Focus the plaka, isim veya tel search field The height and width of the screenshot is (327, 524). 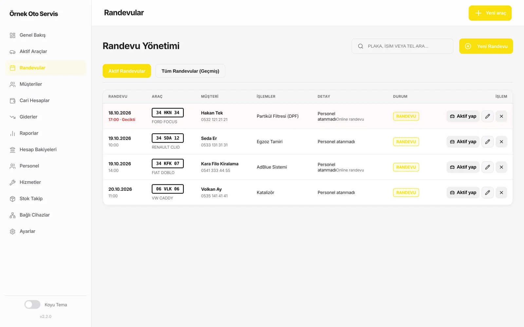click(x=402, y=46)
